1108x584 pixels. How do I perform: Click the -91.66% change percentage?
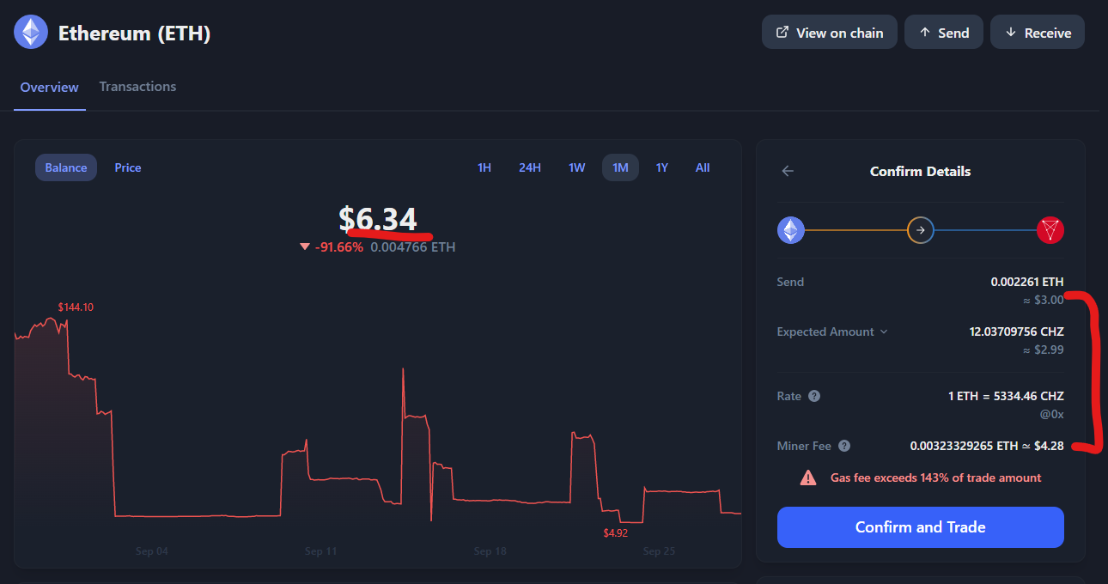(x=338, y=247)
